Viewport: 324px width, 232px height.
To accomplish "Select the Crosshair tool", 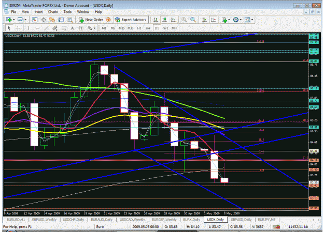I will pos(18,28).
